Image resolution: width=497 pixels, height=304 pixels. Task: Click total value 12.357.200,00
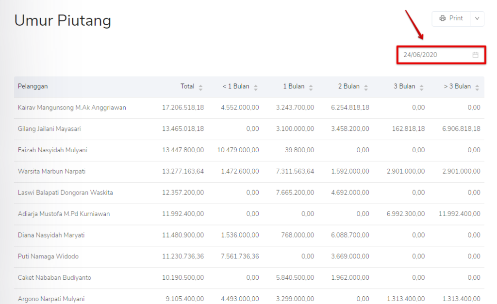[183, 192]
